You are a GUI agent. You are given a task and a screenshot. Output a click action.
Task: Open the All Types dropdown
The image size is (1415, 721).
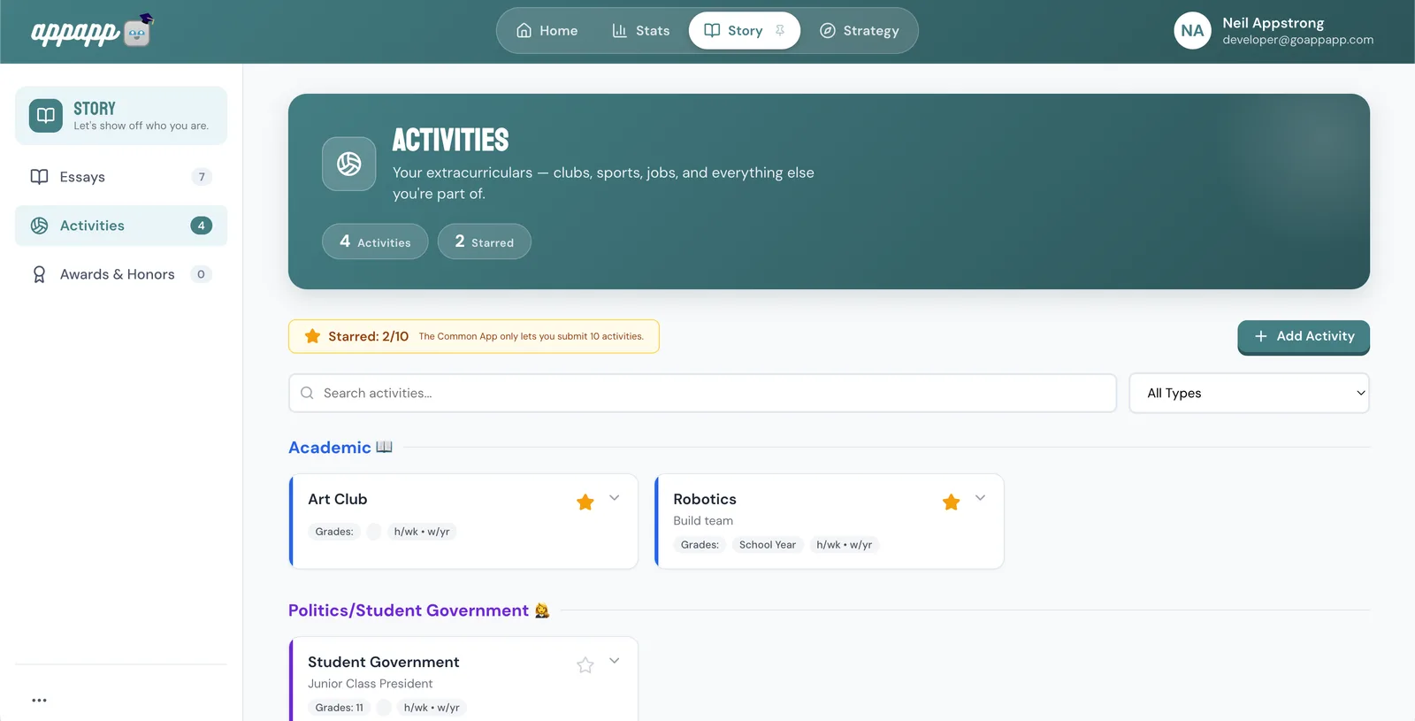pyautogui.click(x=1249, y=393)
